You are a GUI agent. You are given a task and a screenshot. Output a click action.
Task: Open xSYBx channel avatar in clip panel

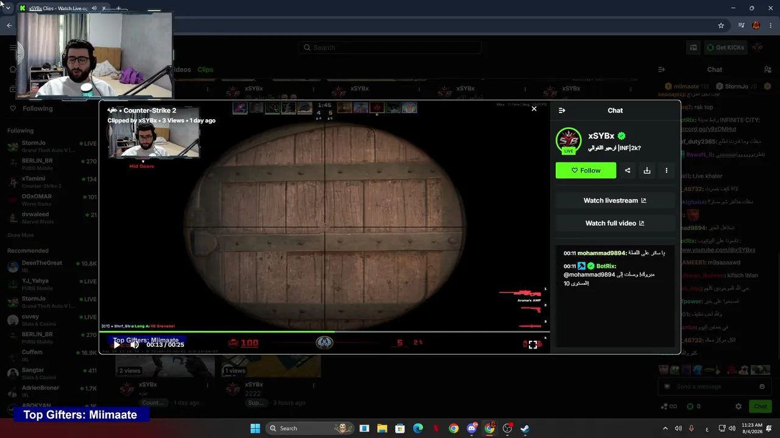pyautogui.click(x=569, y=141)
